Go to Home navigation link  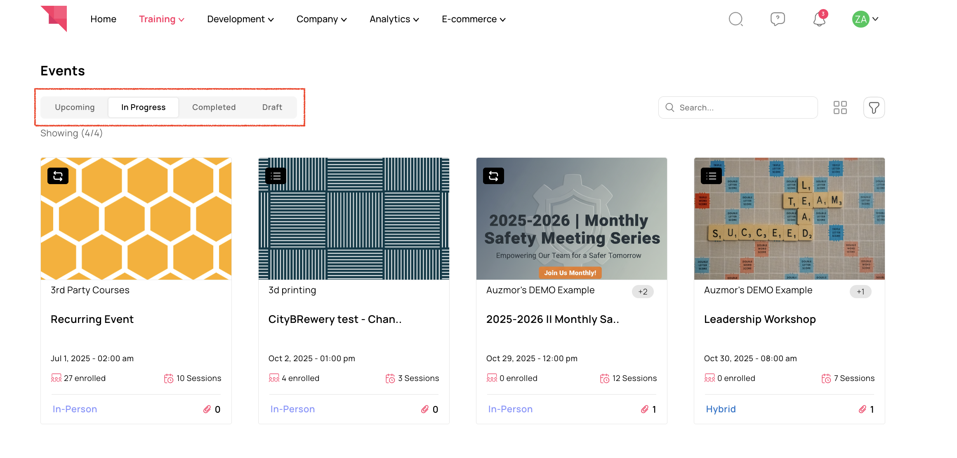pyautogui.click(x=103, y=19)
